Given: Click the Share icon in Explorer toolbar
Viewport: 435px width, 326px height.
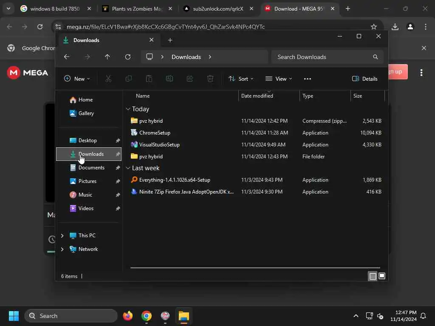Looking at the screenshot, I should (x=190, y=79).
